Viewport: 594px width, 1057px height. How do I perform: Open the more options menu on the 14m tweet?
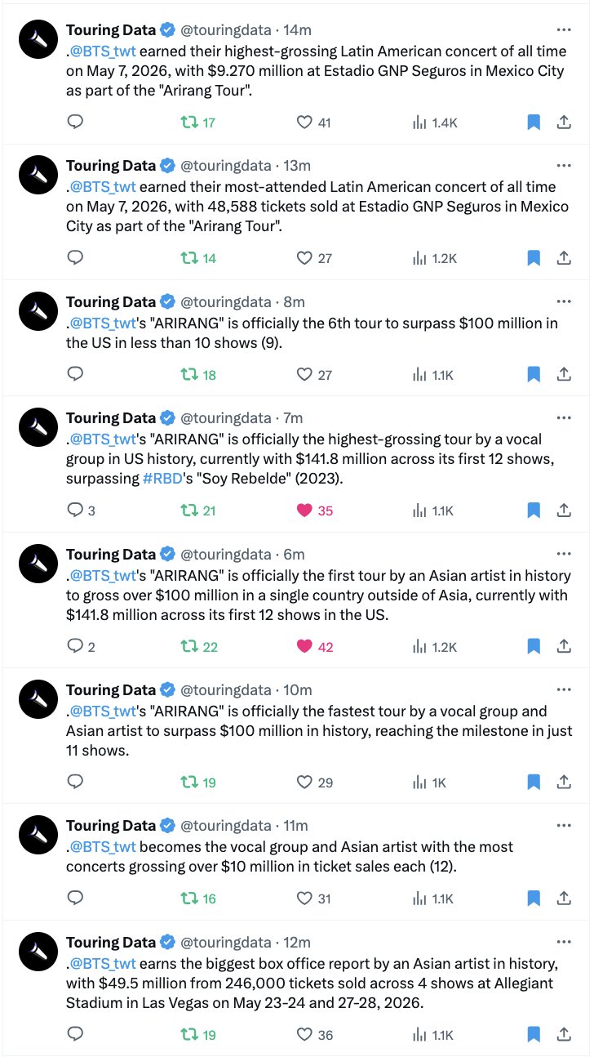pyautogui.click(x=563, y=29)
